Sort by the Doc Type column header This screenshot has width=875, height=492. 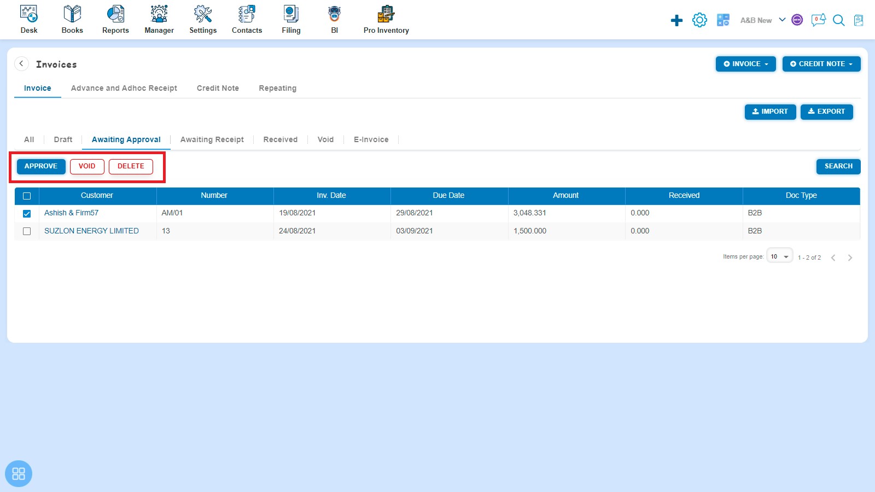[x=801, y=196]
